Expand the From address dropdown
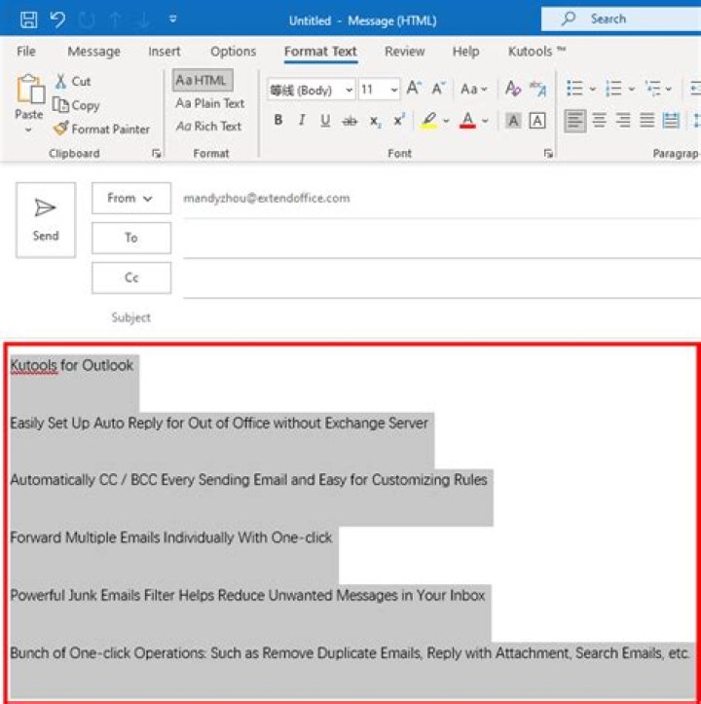701x704 pixels. 131,198
